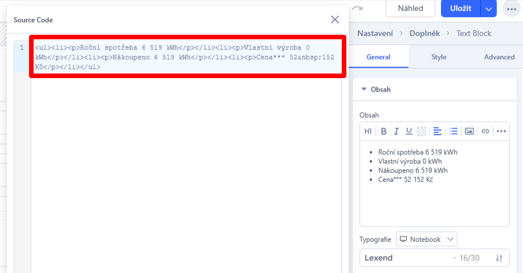This screenshot has height=273, width=523.
Task: Click the 16/30 font size value
Action: point(469,258)
